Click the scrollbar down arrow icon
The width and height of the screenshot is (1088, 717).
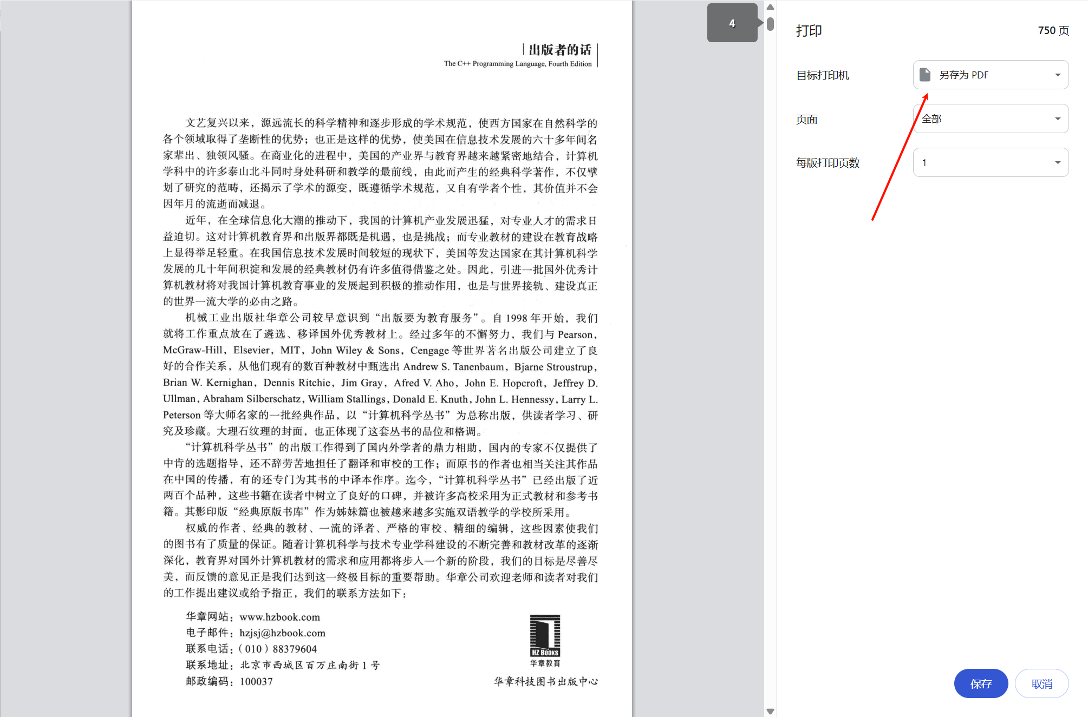770,711
